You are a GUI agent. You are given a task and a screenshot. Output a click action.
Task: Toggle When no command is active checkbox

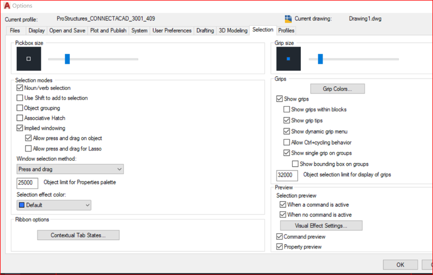[x=283, y=214]
